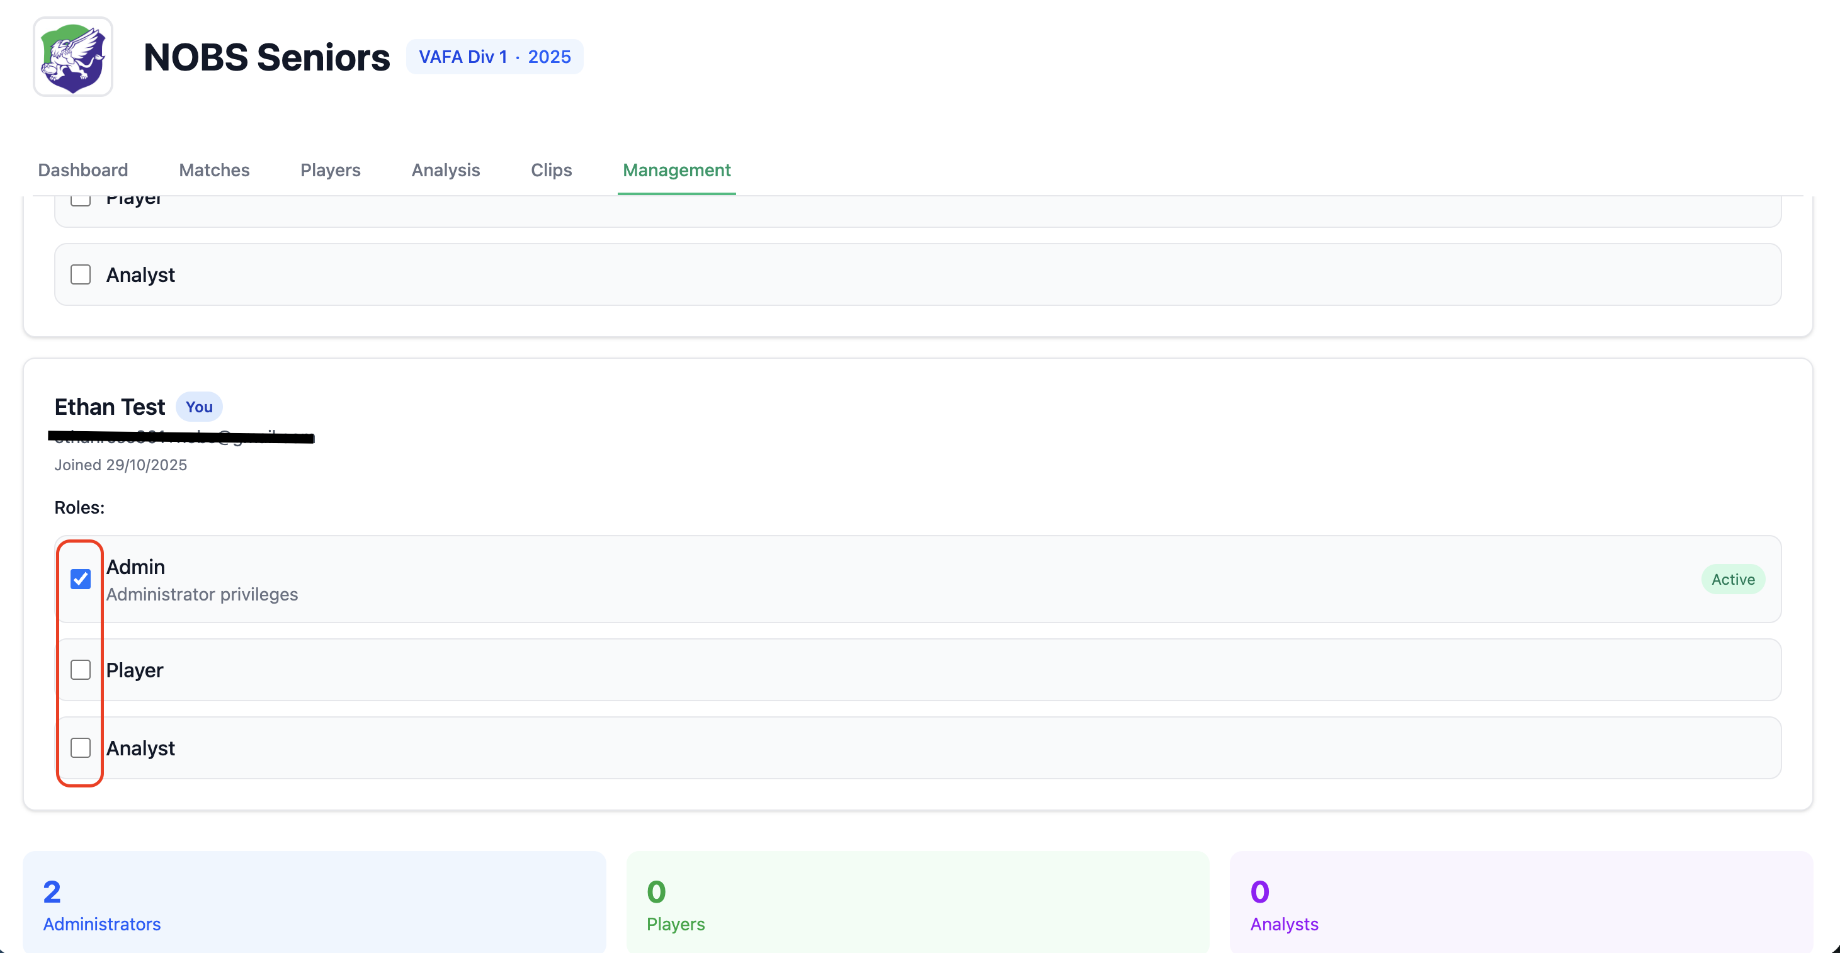Enable the Player role for Ethan Test
Image resolution: width=1840 pixels, height=953 pixels.
(80, 670)
